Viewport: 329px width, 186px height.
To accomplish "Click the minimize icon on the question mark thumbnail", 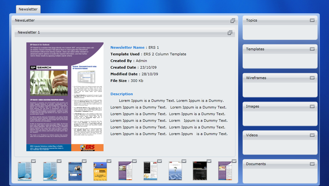I will (x=184, y=161).
